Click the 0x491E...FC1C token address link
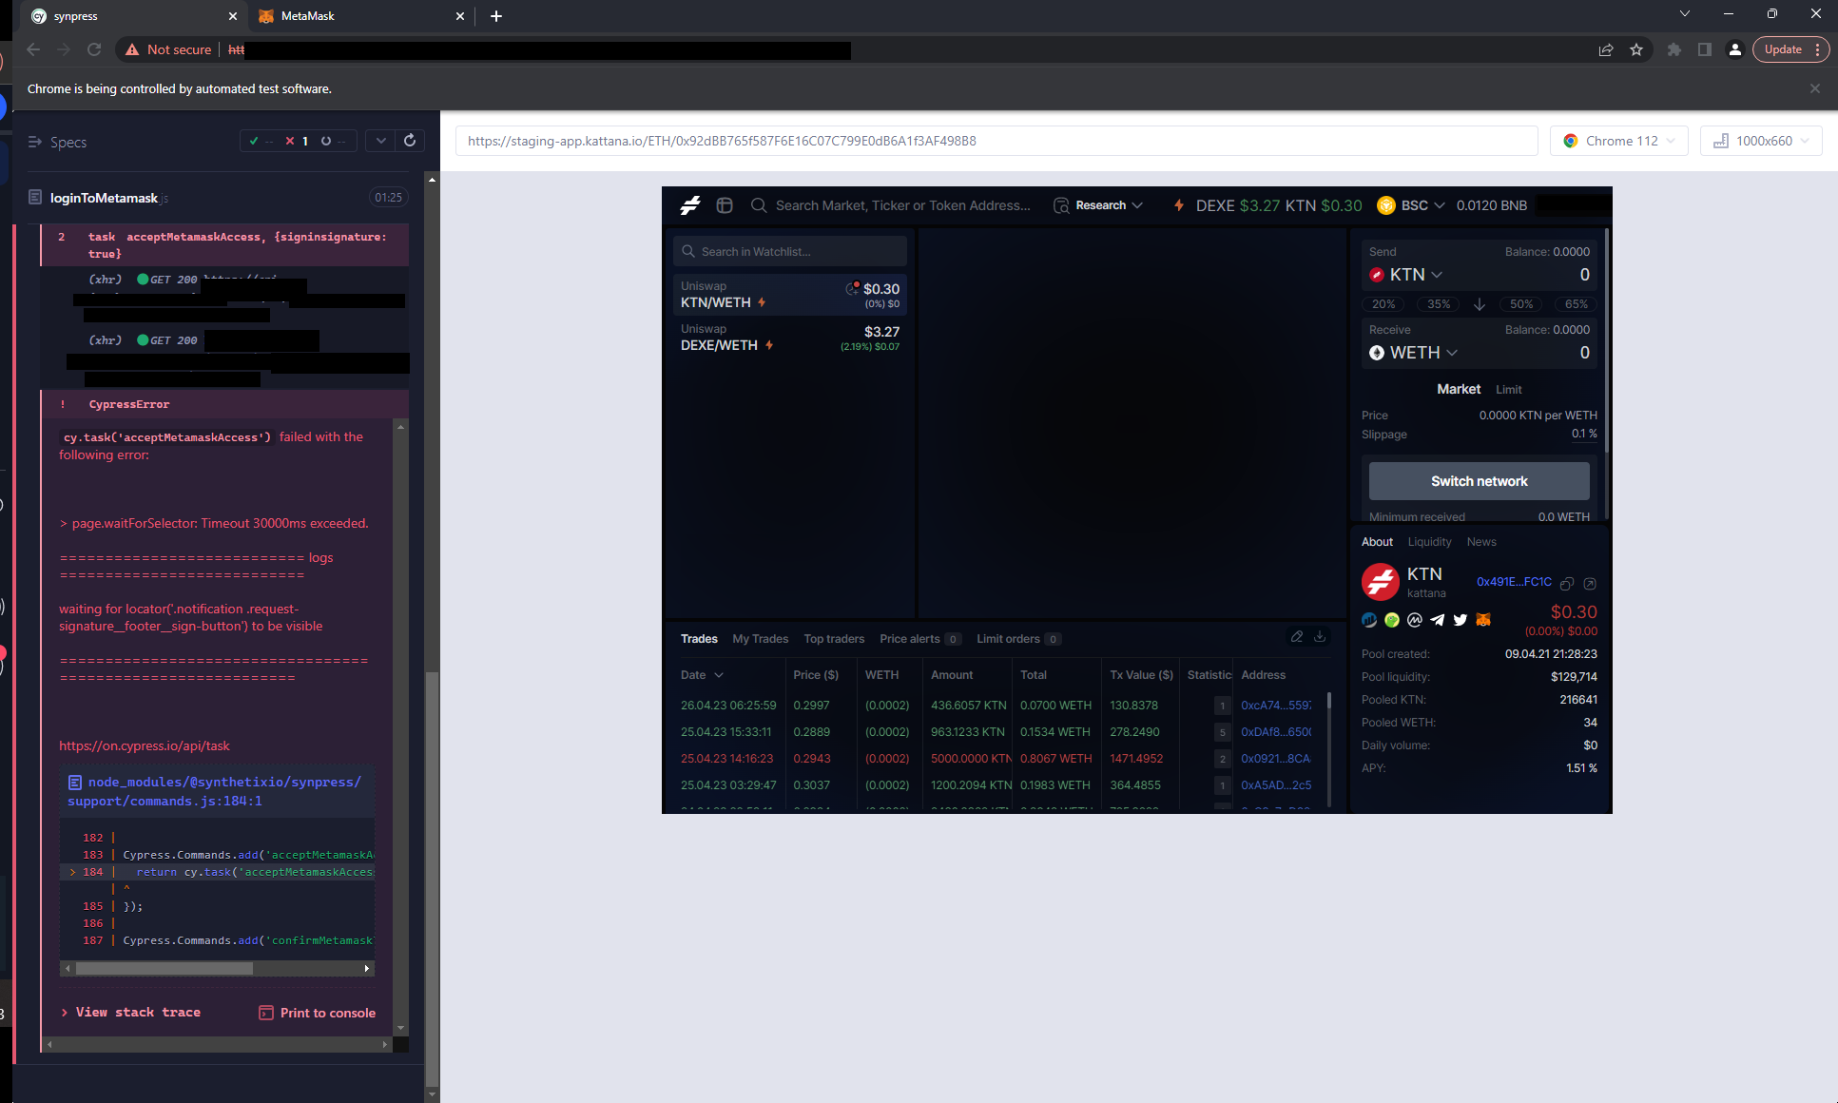This screenshot has height=1103, width=1838. 1514,582
